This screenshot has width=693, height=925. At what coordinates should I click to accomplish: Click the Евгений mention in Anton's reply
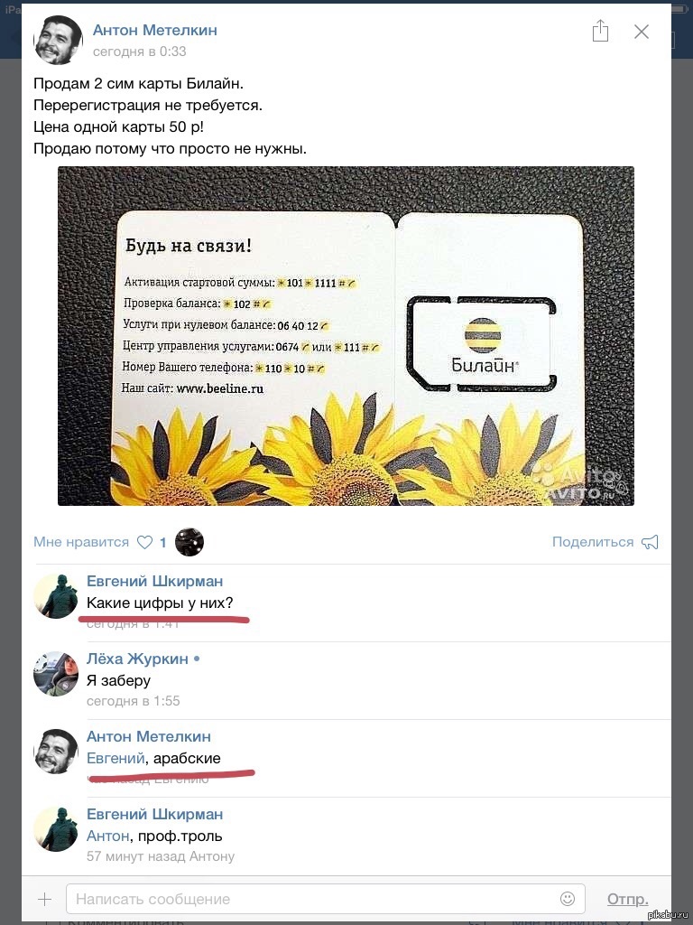(115, 758)
